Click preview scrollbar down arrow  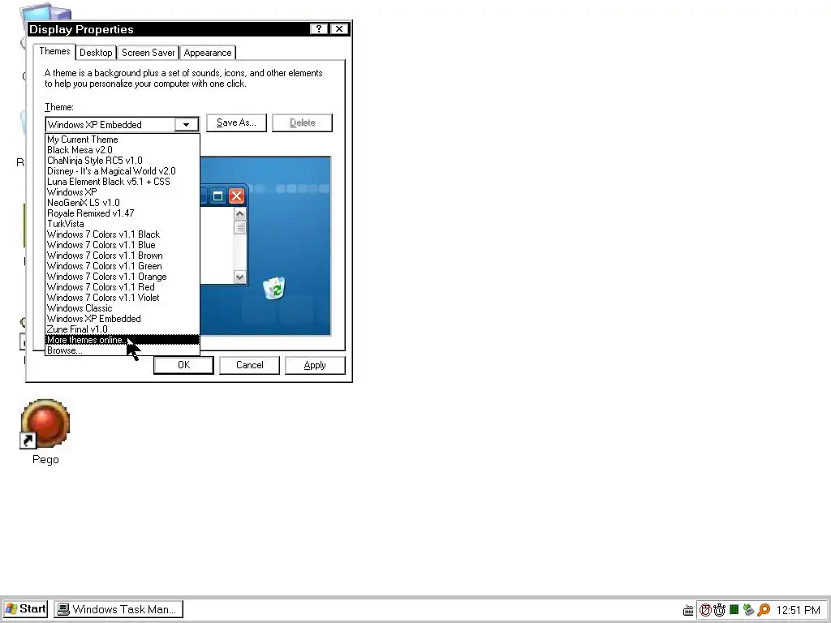(x=239, y=277)
